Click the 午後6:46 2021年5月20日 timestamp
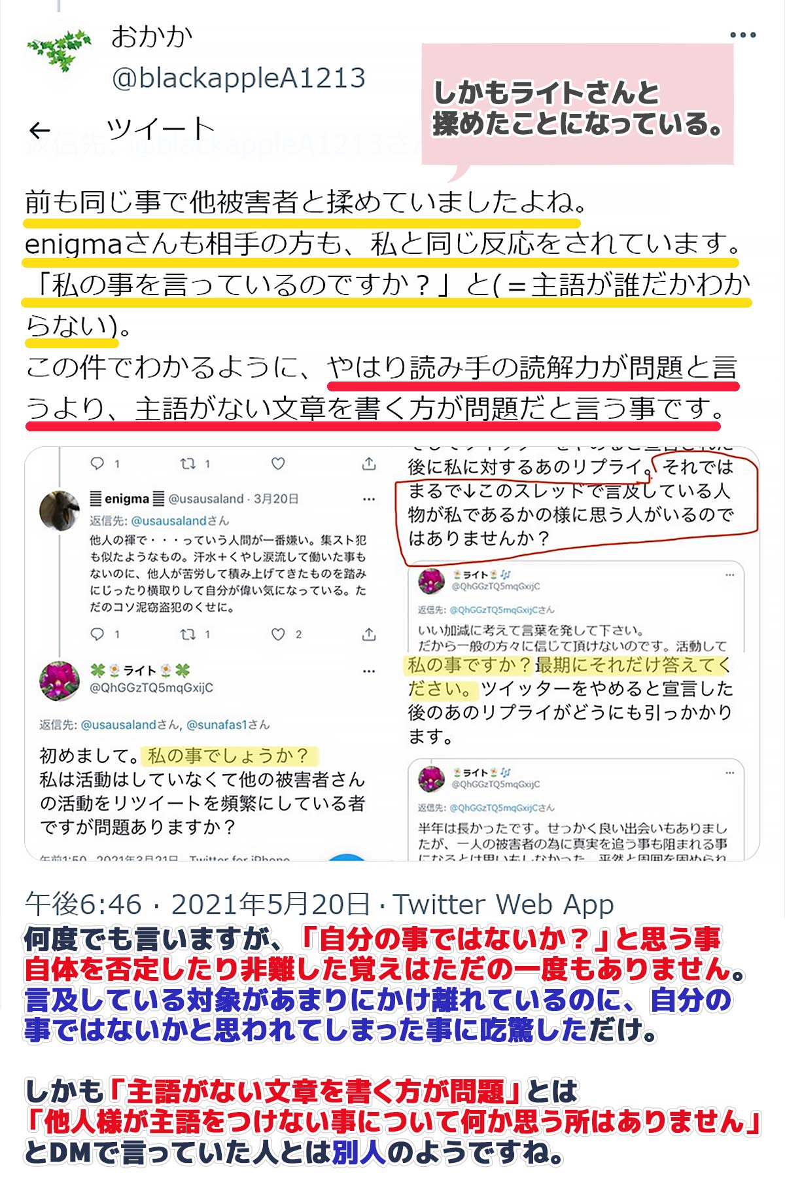Image resolution: width=785 pixels, height=1178 pixels. (198, 904)
